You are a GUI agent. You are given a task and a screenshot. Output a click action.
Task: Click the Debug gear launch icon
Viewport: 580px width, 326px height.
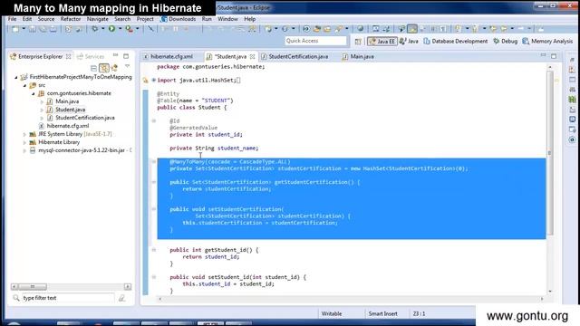[x=95, y=28]
